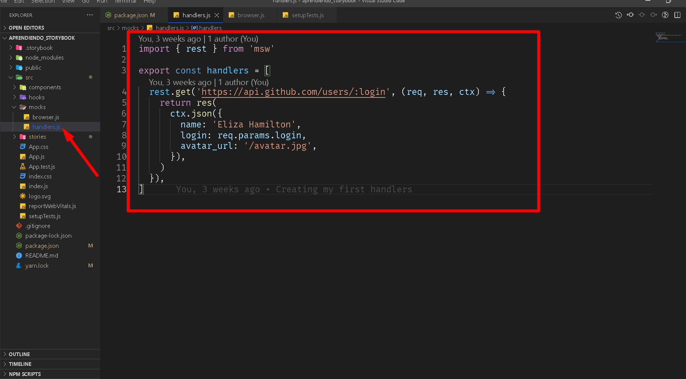This screenshot has width=686, height=379.
Task: Click the README.md info icon
Action: point(19,256)
